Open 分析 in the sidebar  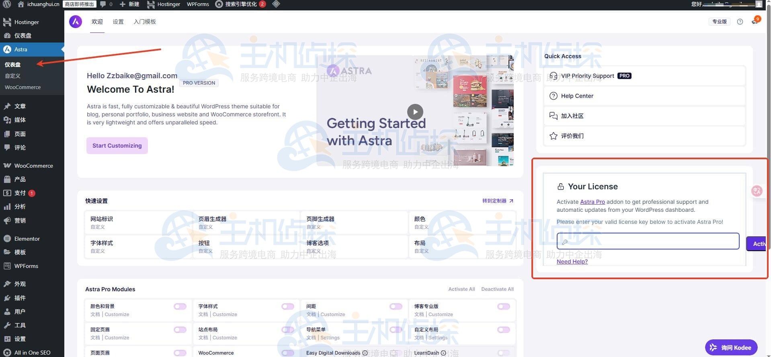32,207
